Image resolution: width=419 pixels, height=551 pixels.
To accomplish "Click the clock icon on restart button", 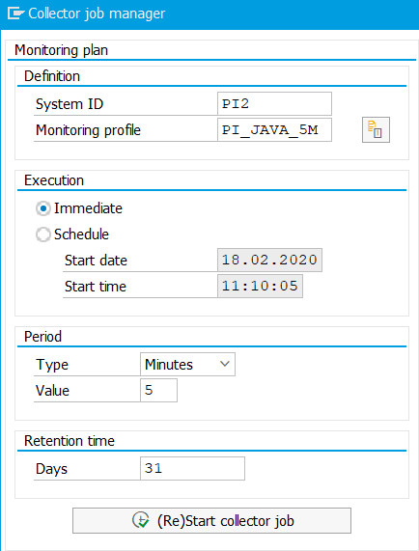I will [x=141, y=520].
